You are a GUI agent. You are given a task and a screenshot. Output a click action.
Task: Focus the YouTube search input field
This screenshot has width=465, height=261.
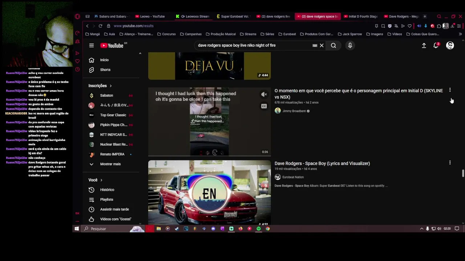pos(254,45)
